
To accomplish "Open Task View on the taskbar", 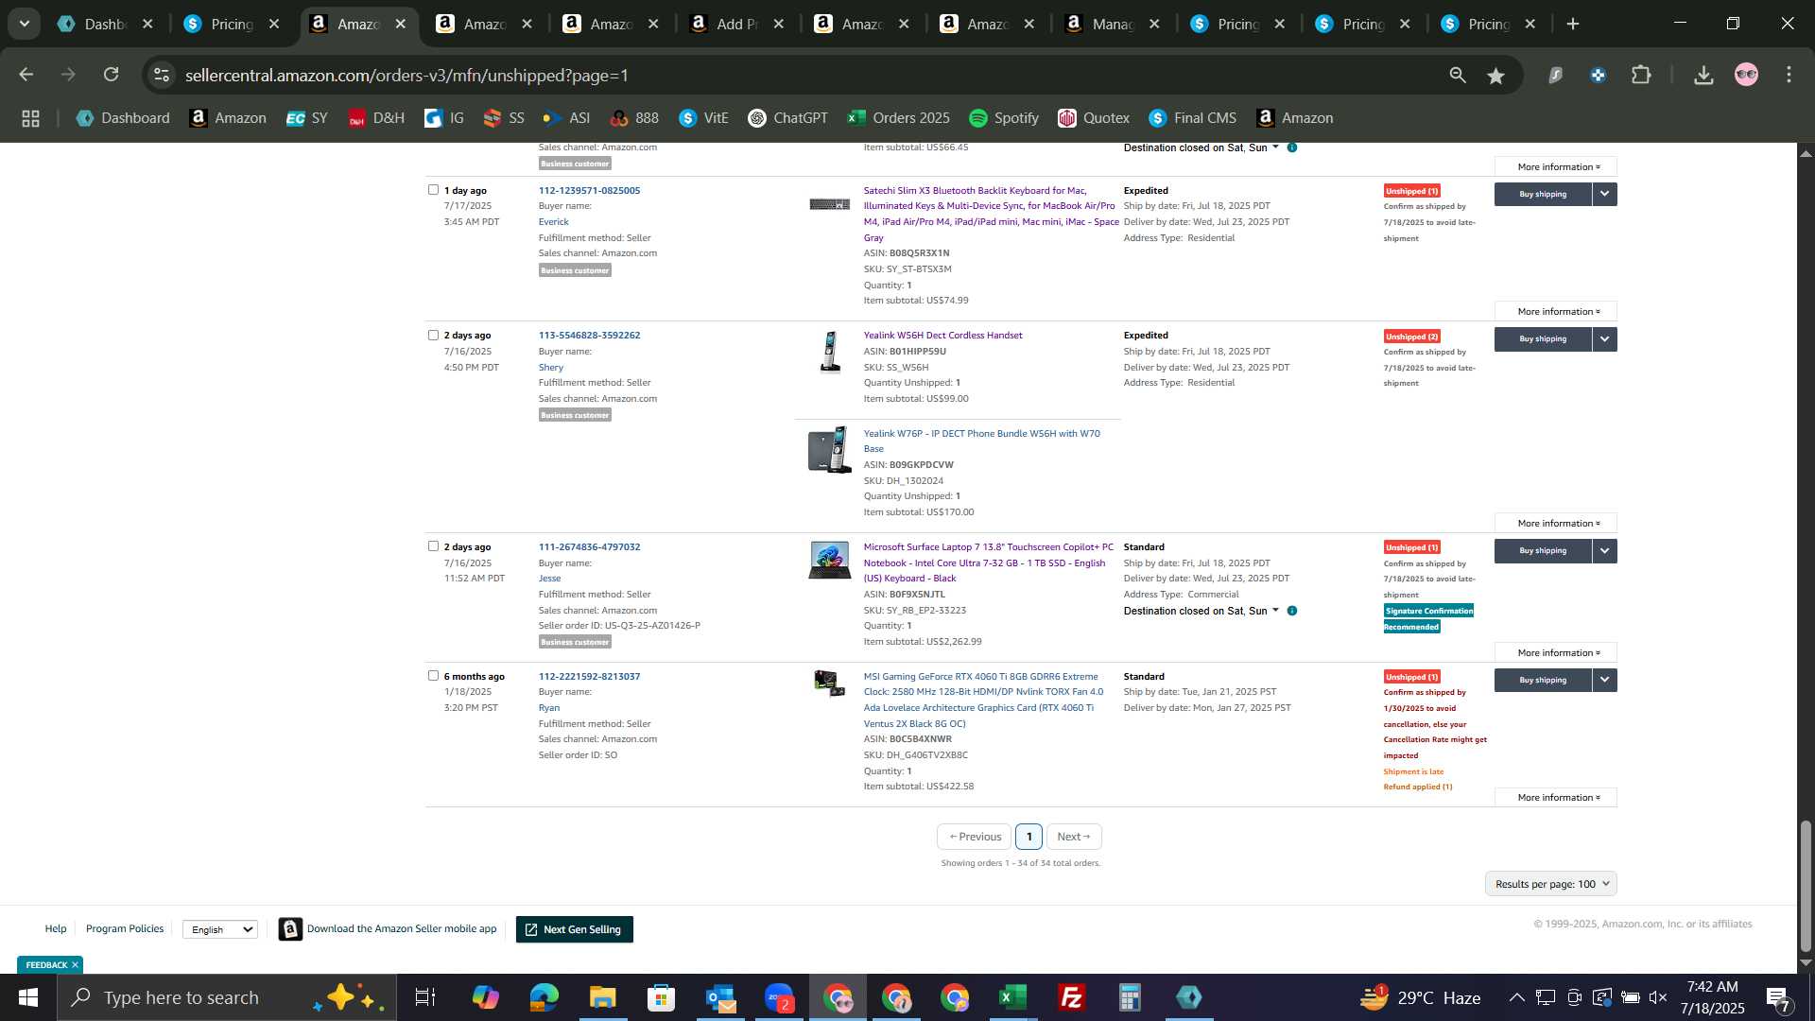I will click(x=425, y=997).
